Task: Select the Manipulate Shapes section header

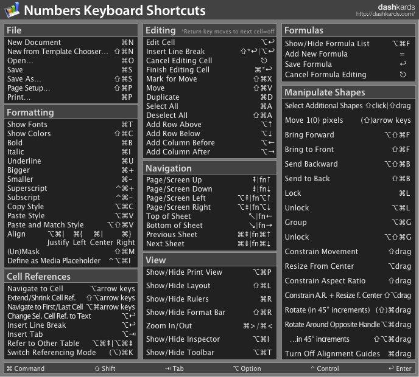Action: click(349, 92)
